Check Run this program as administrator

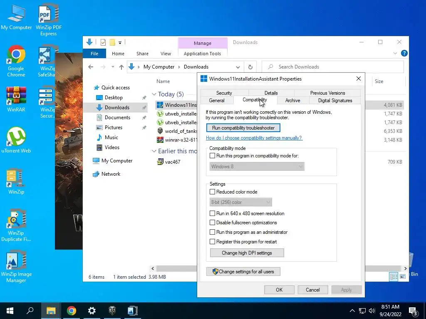tap(213, 232)
